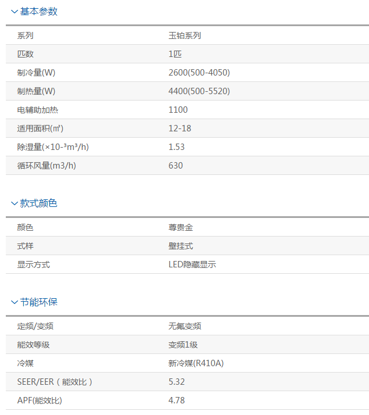The height and width of the screenshot is (415, 369).
Task: Click the 款式颜色 section heading
Action: click(38, 203)
